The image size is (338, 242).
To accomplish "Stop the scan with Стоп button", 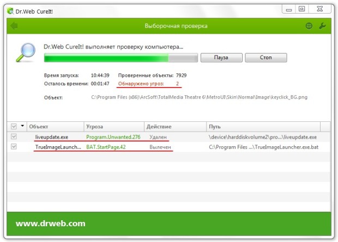I will click(266, 58).
